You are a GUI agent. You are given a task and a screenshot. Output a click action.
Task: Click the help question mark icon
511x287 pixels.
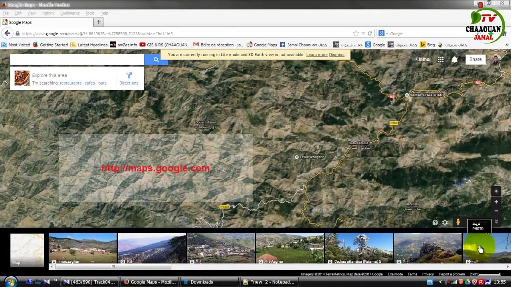(435, 222)
